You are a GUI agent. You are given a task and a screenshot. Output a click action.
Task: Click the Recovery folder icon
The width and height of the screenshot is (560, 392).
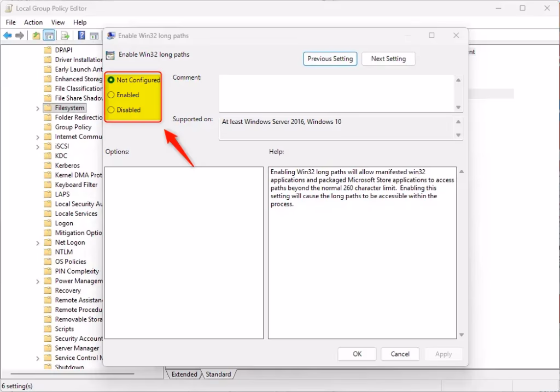coord(48,290)
